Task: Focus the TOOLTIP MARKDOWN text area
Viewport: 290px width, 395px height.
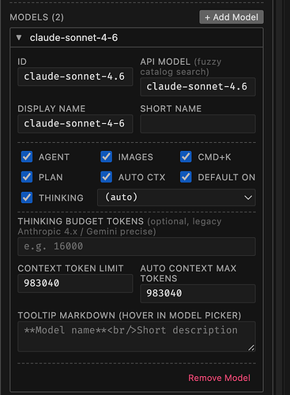Action: pos(137,337)
